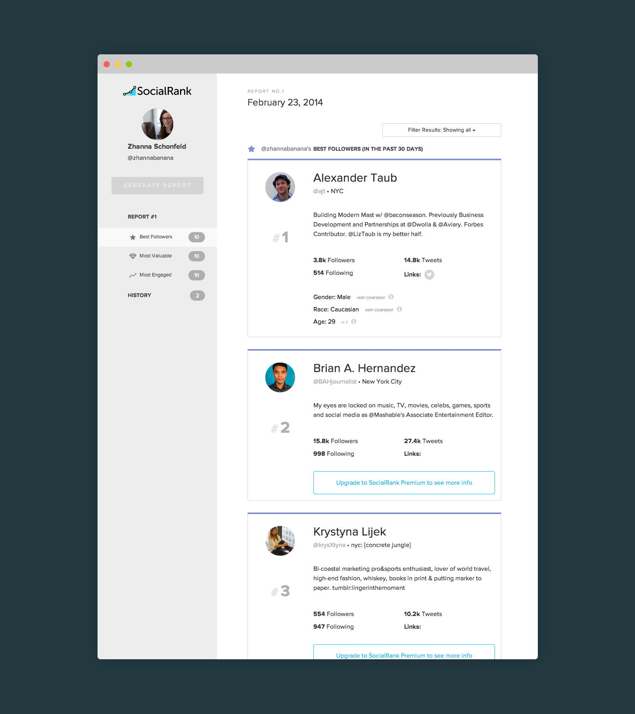The image size is (635, 714).
Task: Click the yellow minimize window button
Action: pyautogui.click(x=118, y=64)
